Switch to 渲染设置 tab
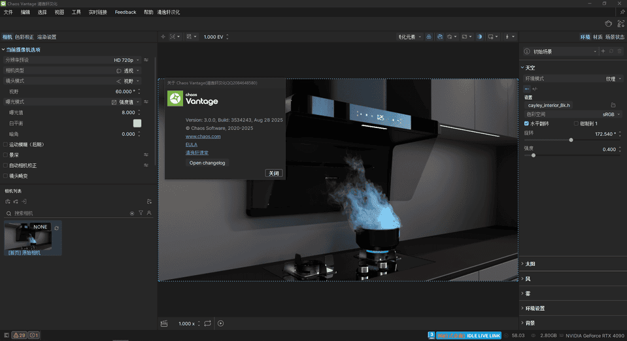Screen dimensions: 627x341 (x=46, y=37)
